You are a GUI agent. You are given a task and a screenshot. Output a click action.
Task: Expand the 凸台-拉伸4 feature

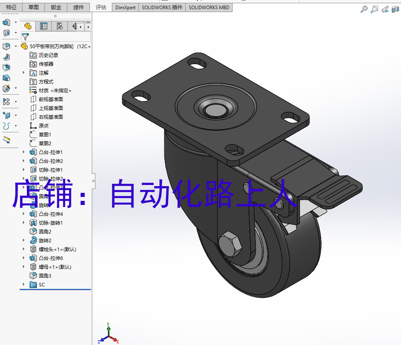coord(24,214)
